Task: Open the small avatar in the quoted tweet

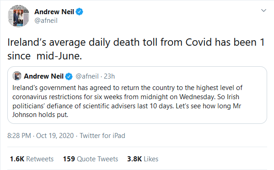Action: coord(17,76)
